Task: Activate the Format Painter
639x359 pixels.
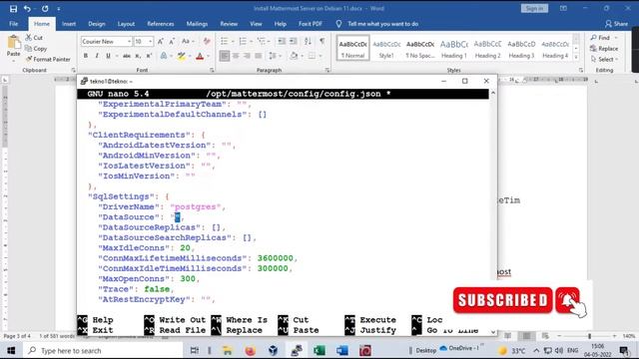Action: 48,59
